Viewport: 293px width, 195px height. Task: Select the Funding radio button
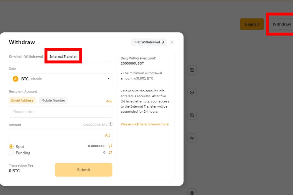tap(11, 153)
